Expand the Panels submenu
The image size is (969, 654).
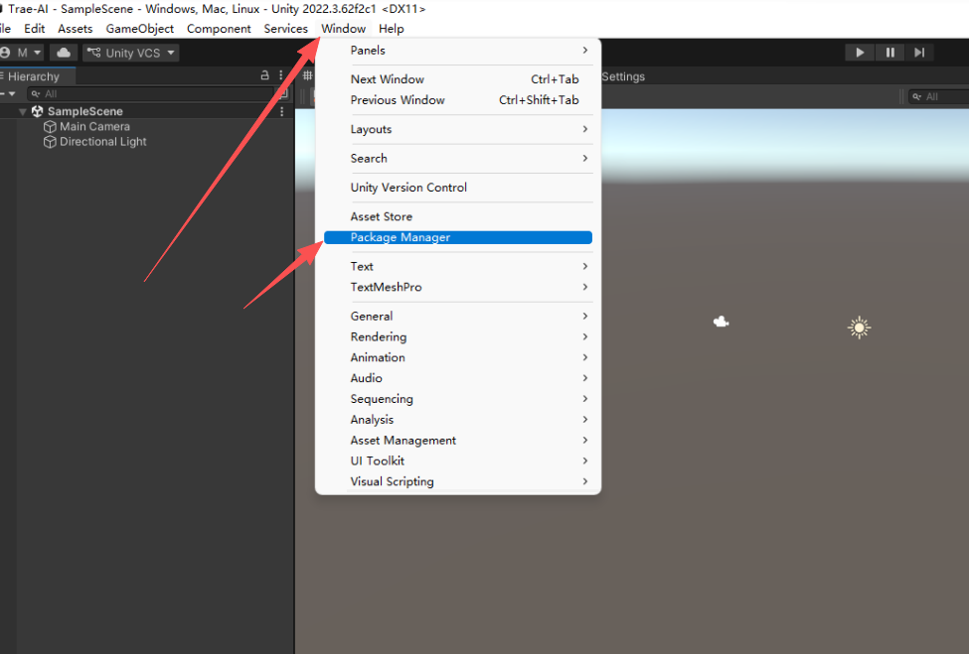coord(458,51)
